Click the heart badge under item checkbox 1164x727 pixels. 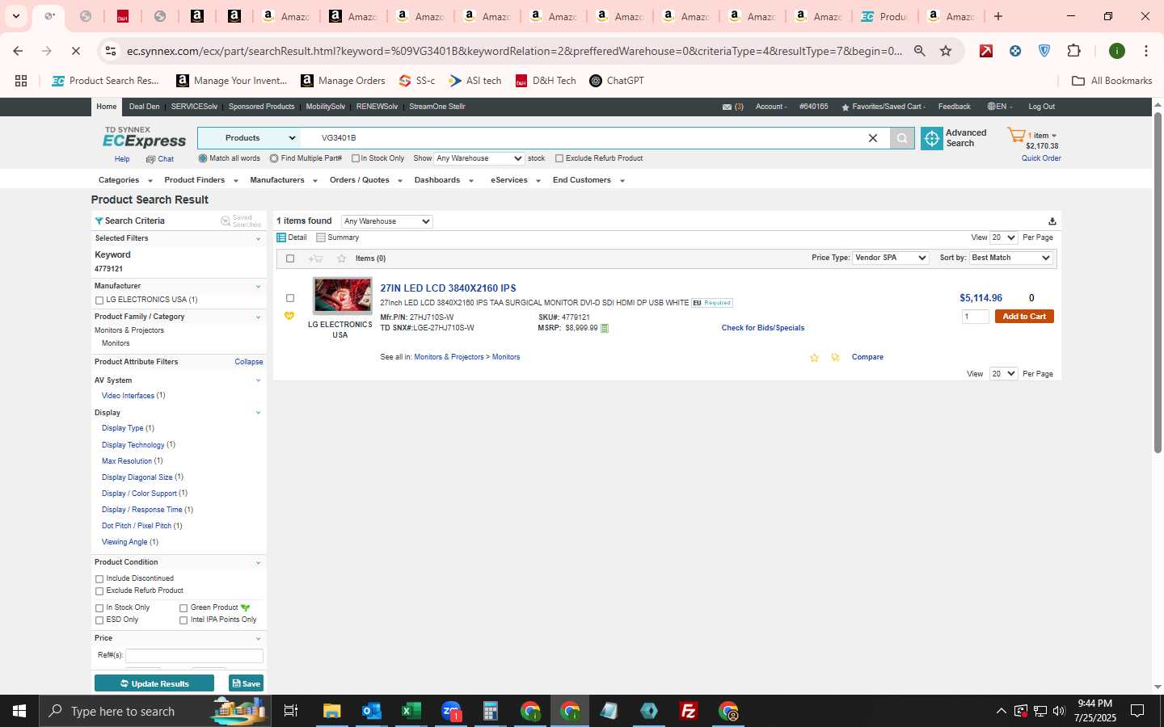(289, 316)
